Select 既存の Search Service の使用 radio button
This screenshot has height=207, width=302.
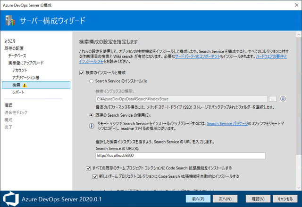(x=91, y=115)
